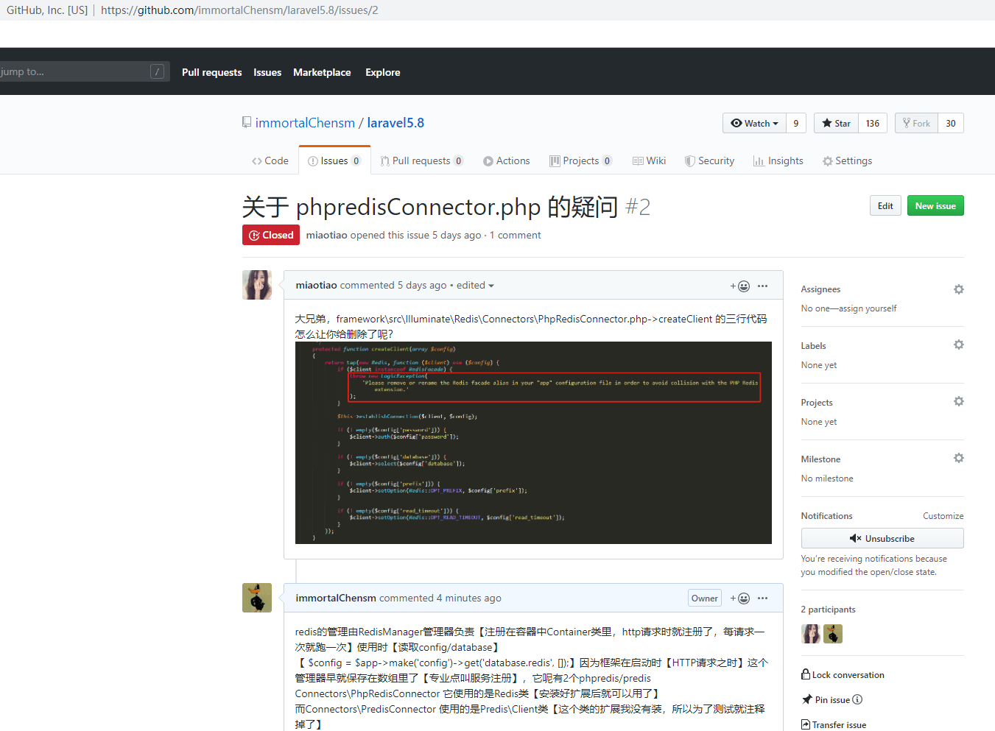Viewport: 995px width, 731px height.
Task: Open laravel5.8 repository link
Action: coord(395,123)
